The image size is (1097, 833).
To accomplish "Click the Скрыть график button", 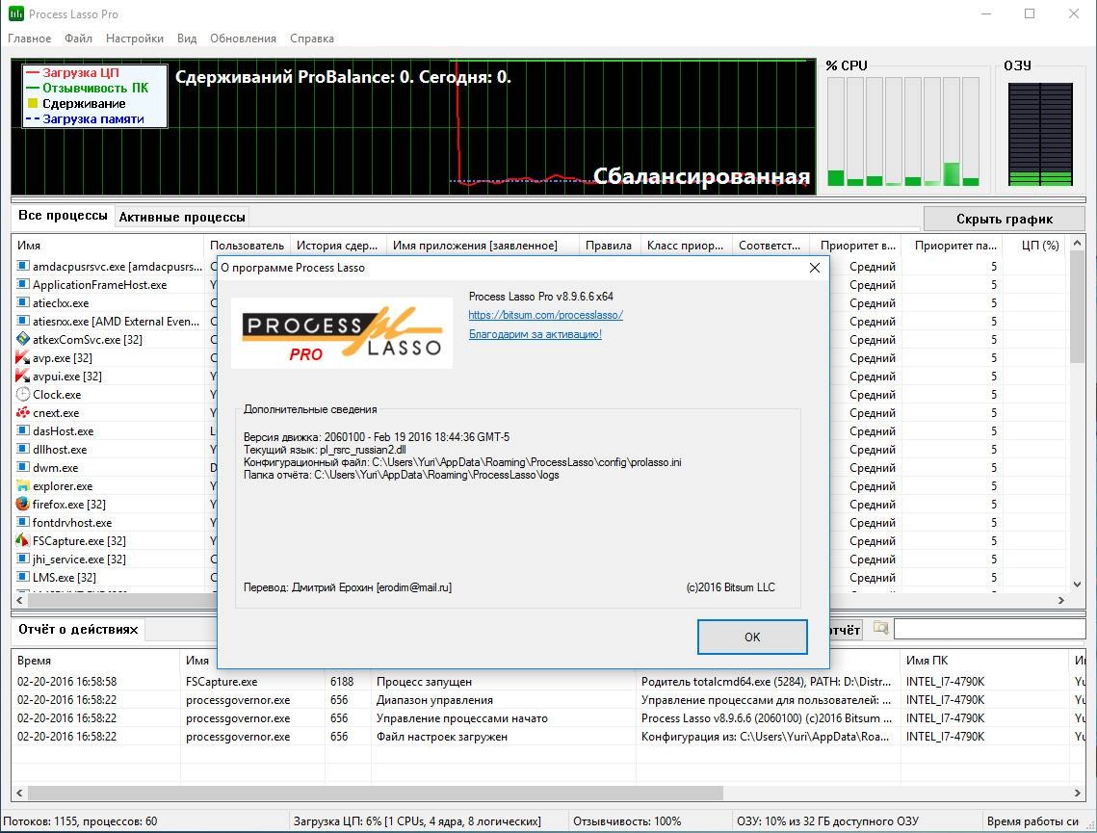I will 1004,219.
